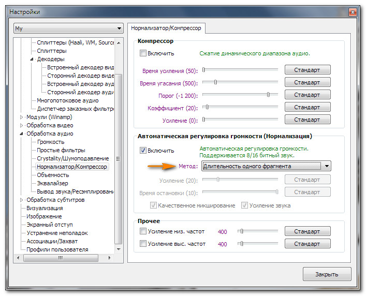The image size is (366, 296).
Task: Toggle Усиление низ. частот checkbox
Action: point(143,231)
